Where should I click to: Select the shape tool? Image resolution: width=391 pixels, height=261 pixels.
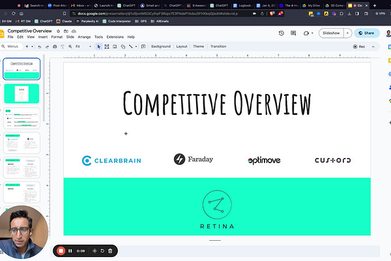(x=123, y=46)
